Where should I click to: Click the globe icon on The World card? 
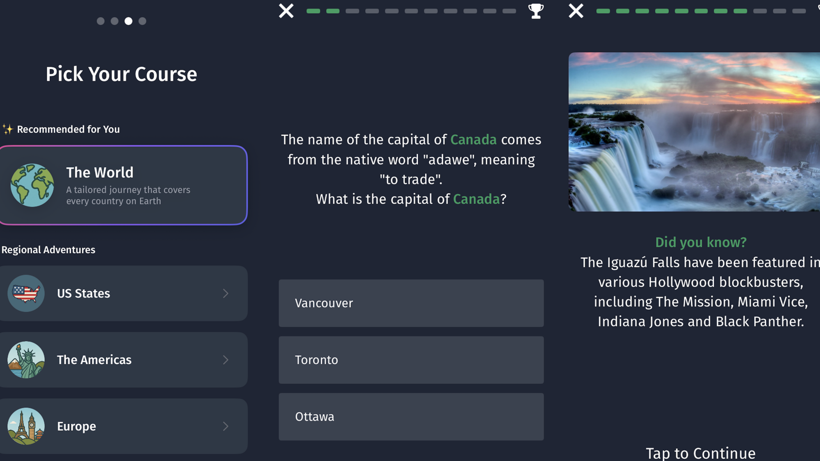32,185
